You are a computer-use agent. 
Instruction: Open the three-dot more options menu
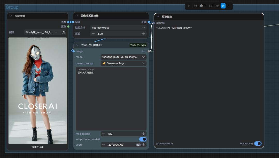click(x=229, y=6)
